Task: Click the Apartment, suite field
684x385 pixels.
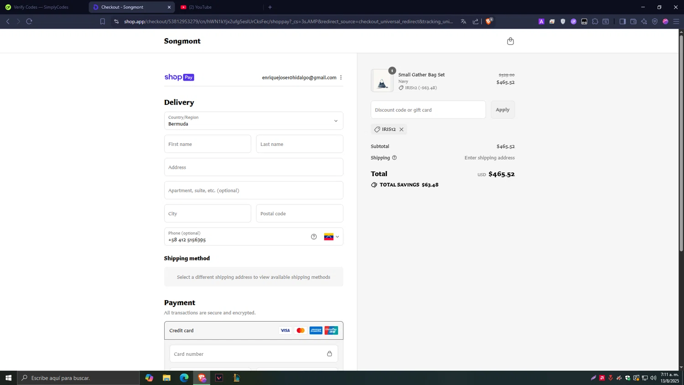Action: pyautogui.click(x=254, y=191)
